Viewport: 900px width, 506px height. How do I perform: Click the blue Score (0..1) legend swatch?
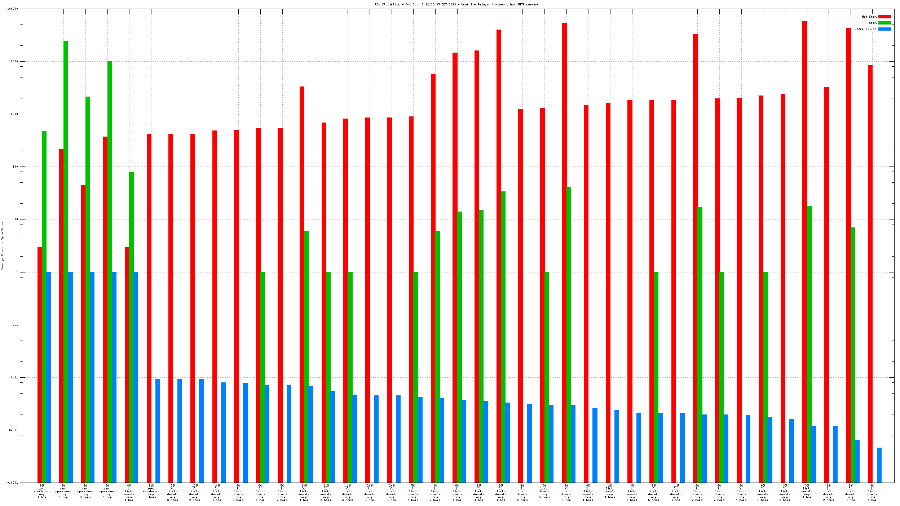tap(884, 29)
